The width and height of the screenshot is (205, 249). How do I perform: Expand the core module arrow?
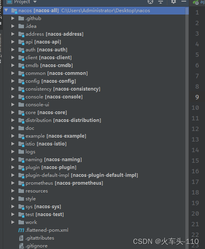click(13, 113)
